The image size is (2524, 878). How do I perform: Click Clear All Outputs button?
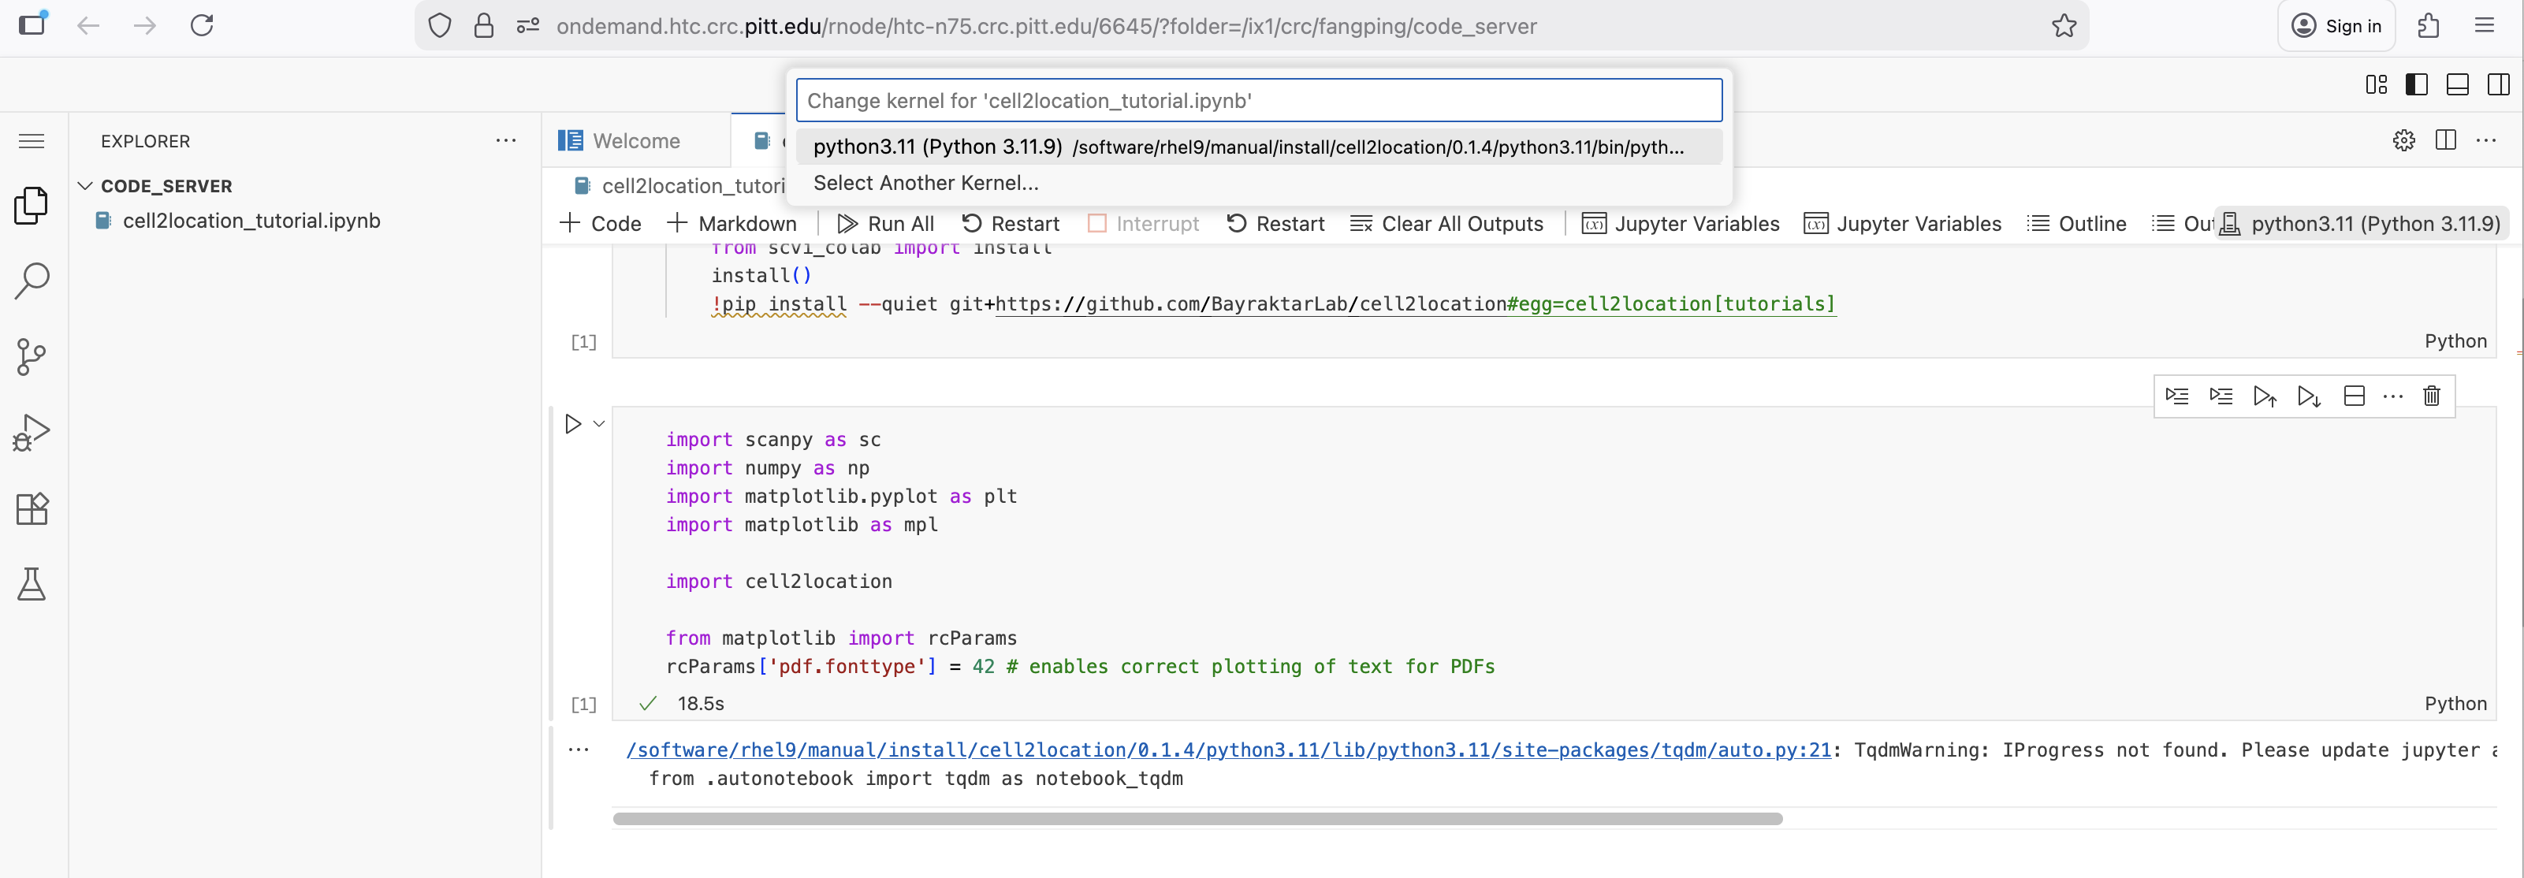click(x=1446, y=225)
